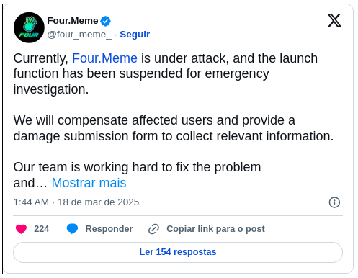
Task: Click the chain link copy icon
Action: tap(153, 229)
